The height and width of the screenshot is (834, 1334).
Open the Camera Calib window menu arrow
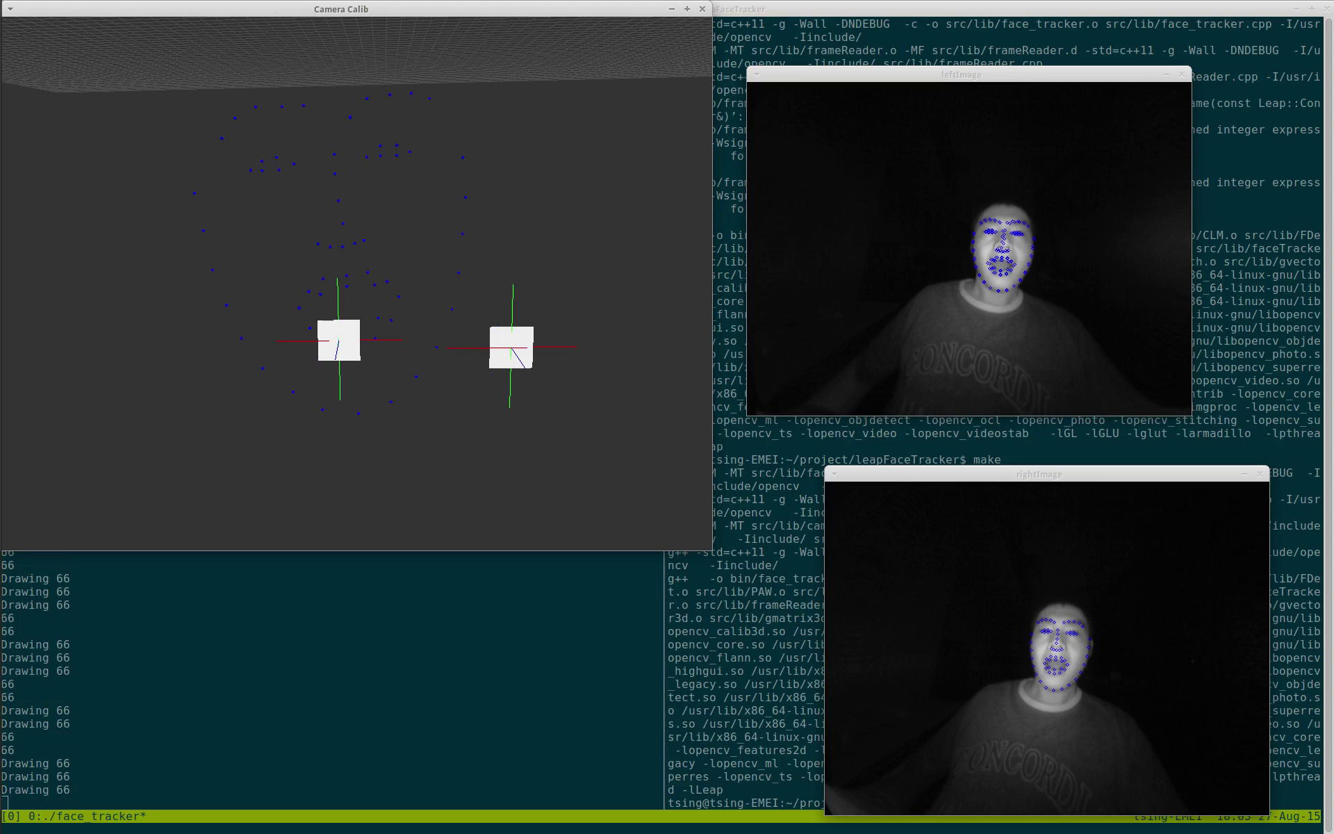point(10,9)
